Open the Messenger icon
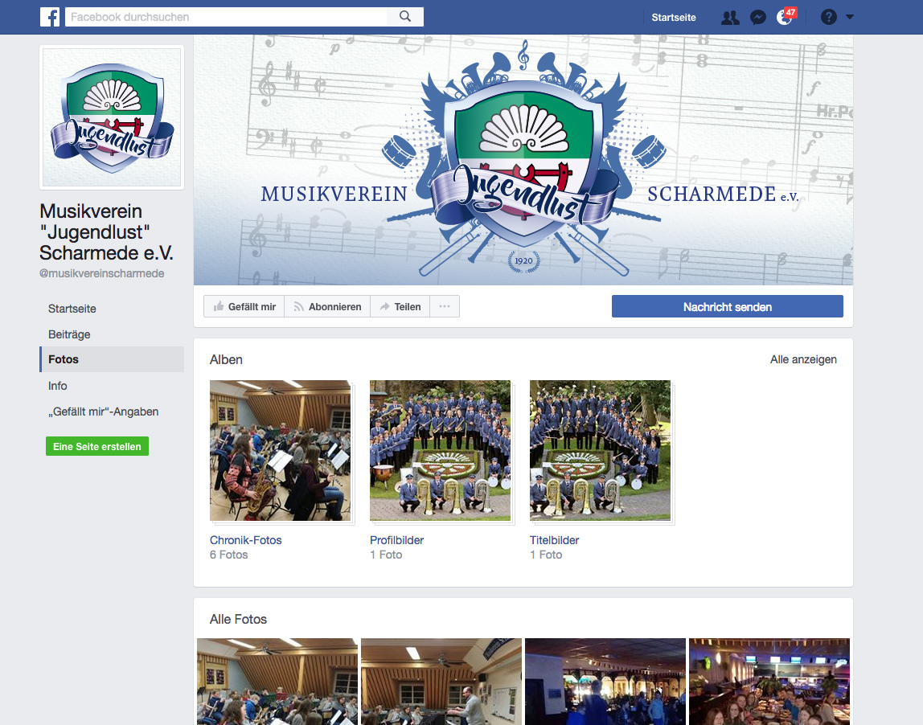Viewport: 923px width, 725px height. [x=758, y=18]
